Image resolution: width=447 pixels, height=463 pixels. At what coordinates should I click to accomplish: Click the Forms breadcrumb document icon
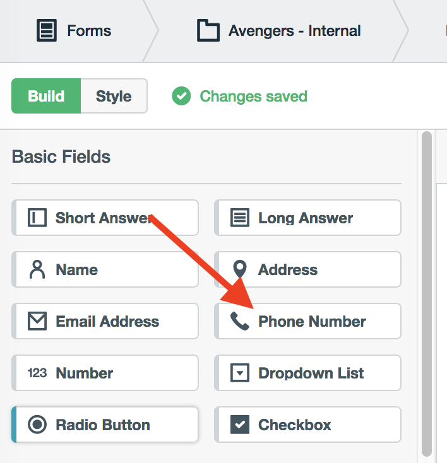coord(46,30)
